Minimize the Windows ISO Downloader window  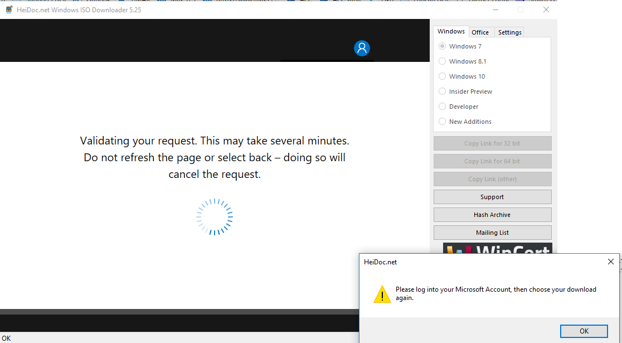click(x=495, y=9)
